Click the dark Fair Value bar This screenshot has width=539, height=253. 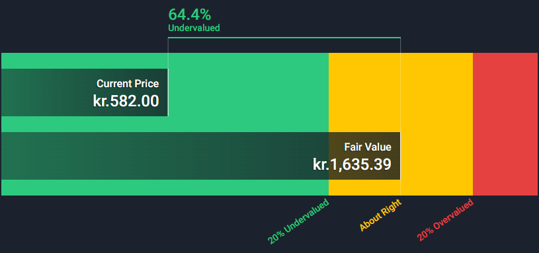click(201, 156)
